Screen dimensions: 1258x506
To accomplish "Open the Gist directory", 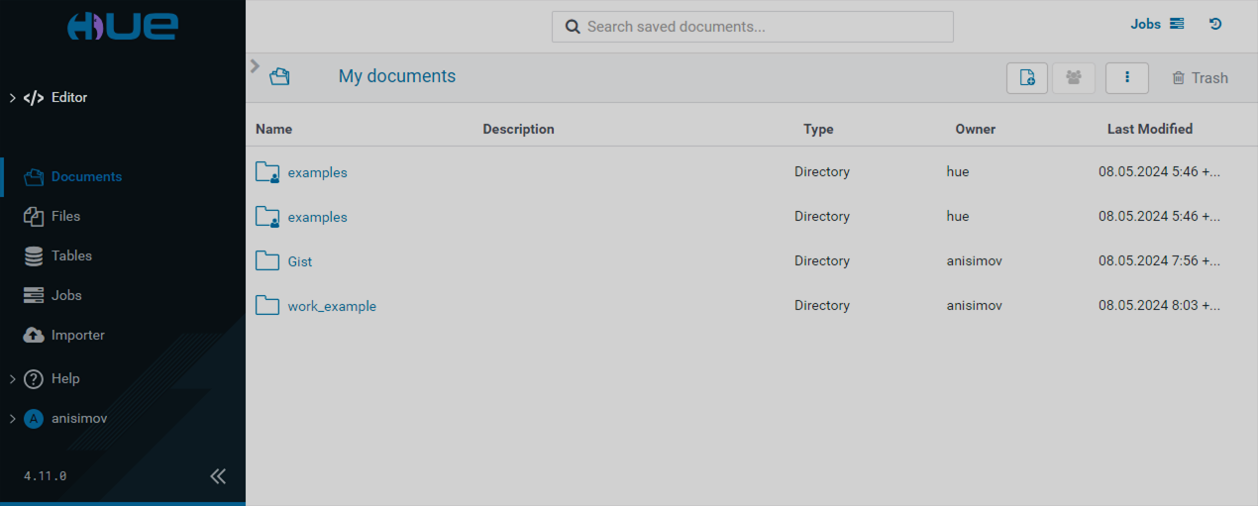I will coord(300,261).
